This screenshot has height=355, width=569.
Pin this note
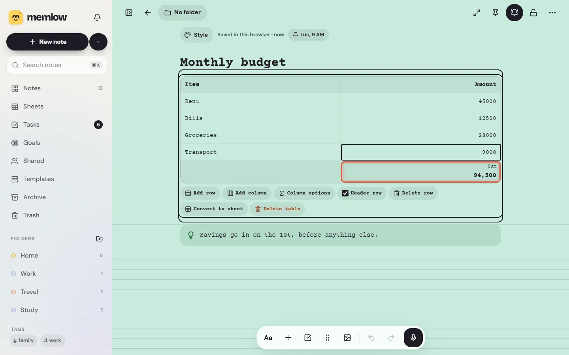pyautogui.click(x=496, y=13)
